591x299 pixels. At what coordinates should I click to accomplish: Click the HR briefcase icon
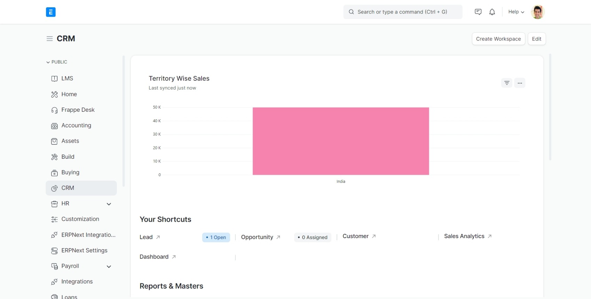[x=54, y=204]
